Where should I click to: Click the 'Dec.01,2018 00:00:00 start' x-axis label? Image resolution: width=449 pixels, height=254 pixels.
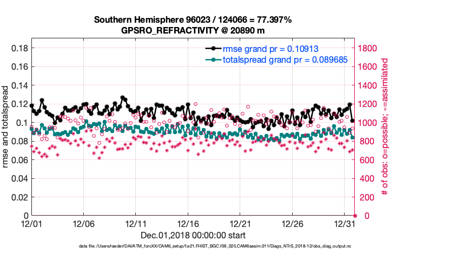pos(193,235)
